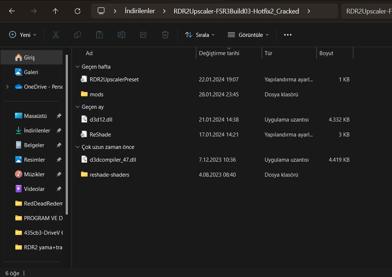Click the Paste clipboard icon

(99, 35)
